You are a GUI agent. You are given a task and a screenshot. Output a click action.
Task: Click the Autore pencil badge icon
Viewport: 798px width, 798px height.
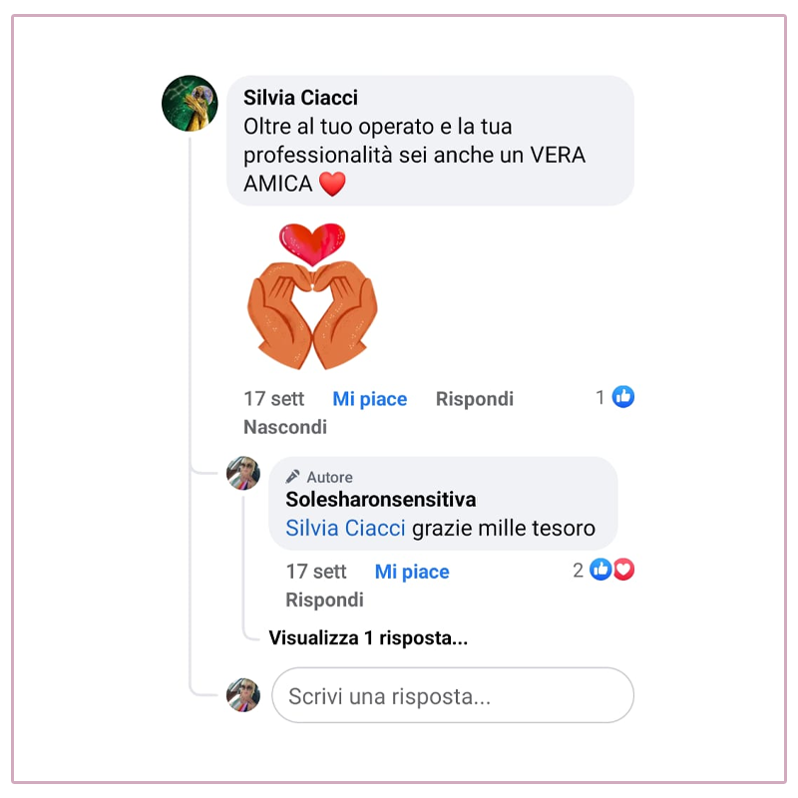[292, 477]
